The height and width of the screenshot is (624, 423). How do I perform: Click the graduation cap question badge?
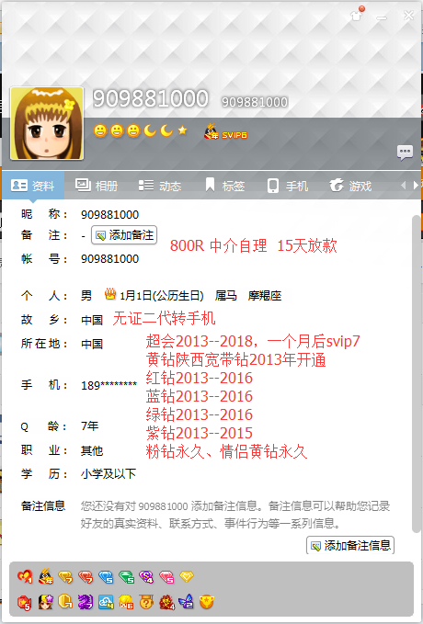point(146,602)
